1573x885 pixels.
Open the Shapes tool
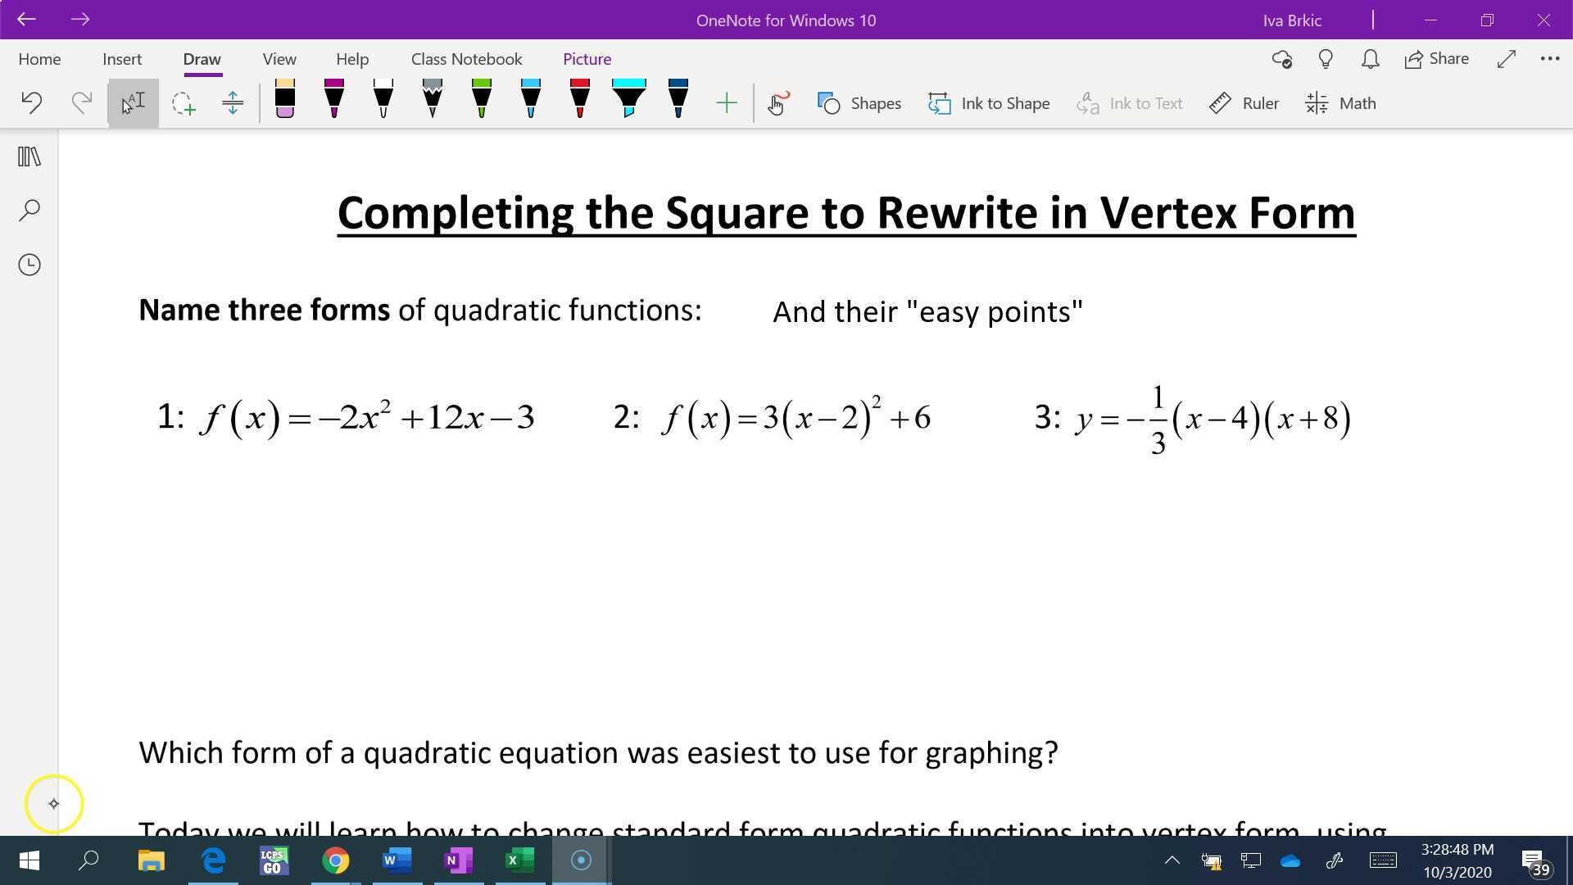click(858, 103)
